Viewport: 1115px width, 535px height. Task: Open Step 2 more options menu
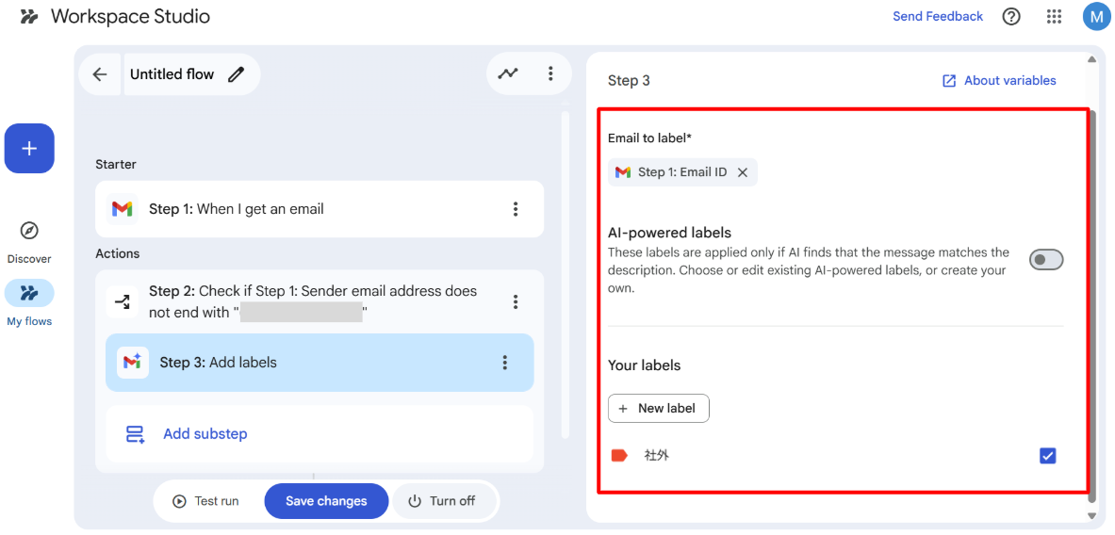pos(516,301)
